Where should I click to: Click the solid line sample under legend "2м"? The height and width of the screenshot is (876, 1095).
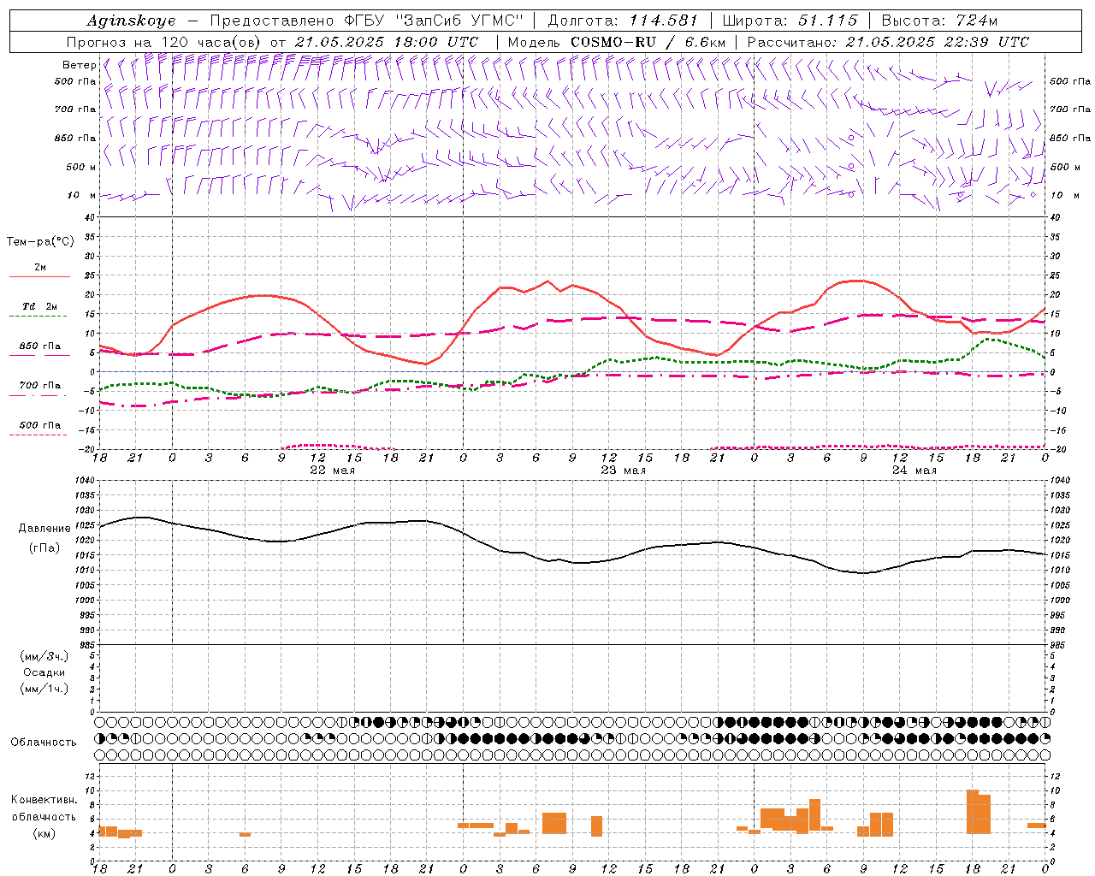pos(39,276)
